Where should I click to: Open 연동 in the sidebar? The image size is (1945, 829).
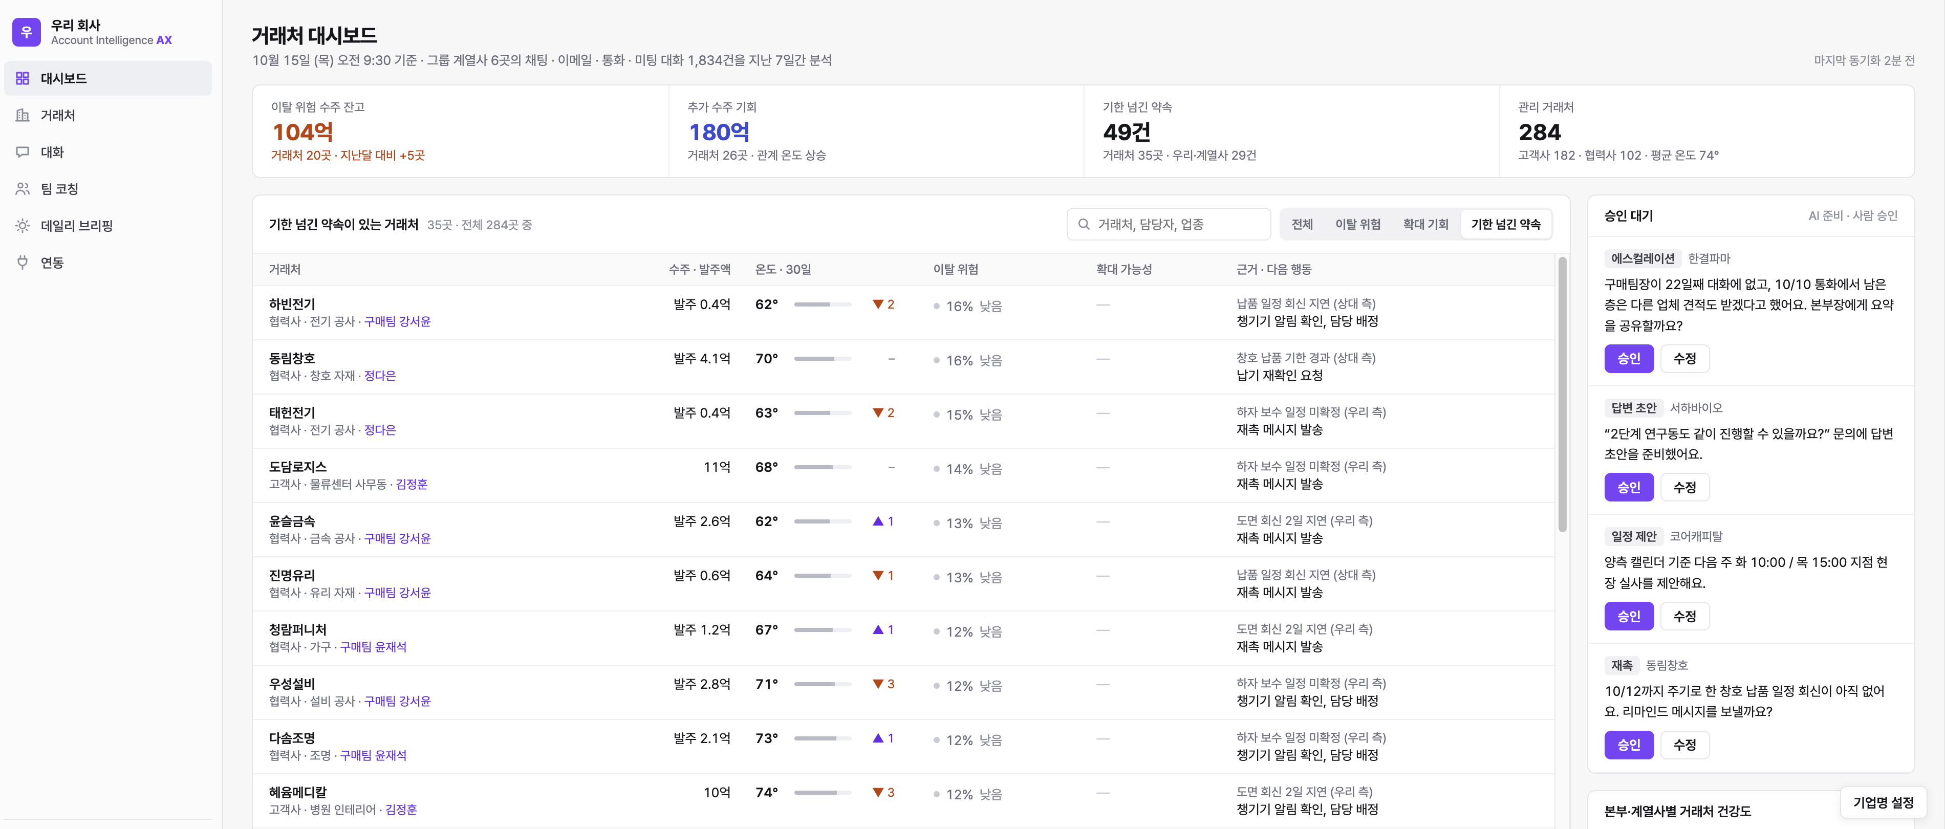click(x=108, y=262)
